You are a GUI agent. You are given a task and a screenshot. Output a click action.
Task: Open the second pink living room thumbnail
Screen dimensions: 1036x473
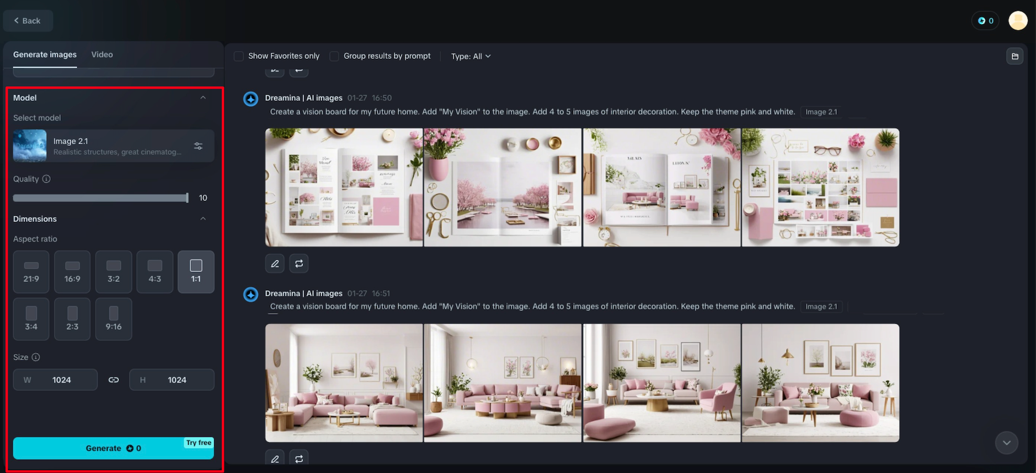pyautogui.click(x=503, y=383)
